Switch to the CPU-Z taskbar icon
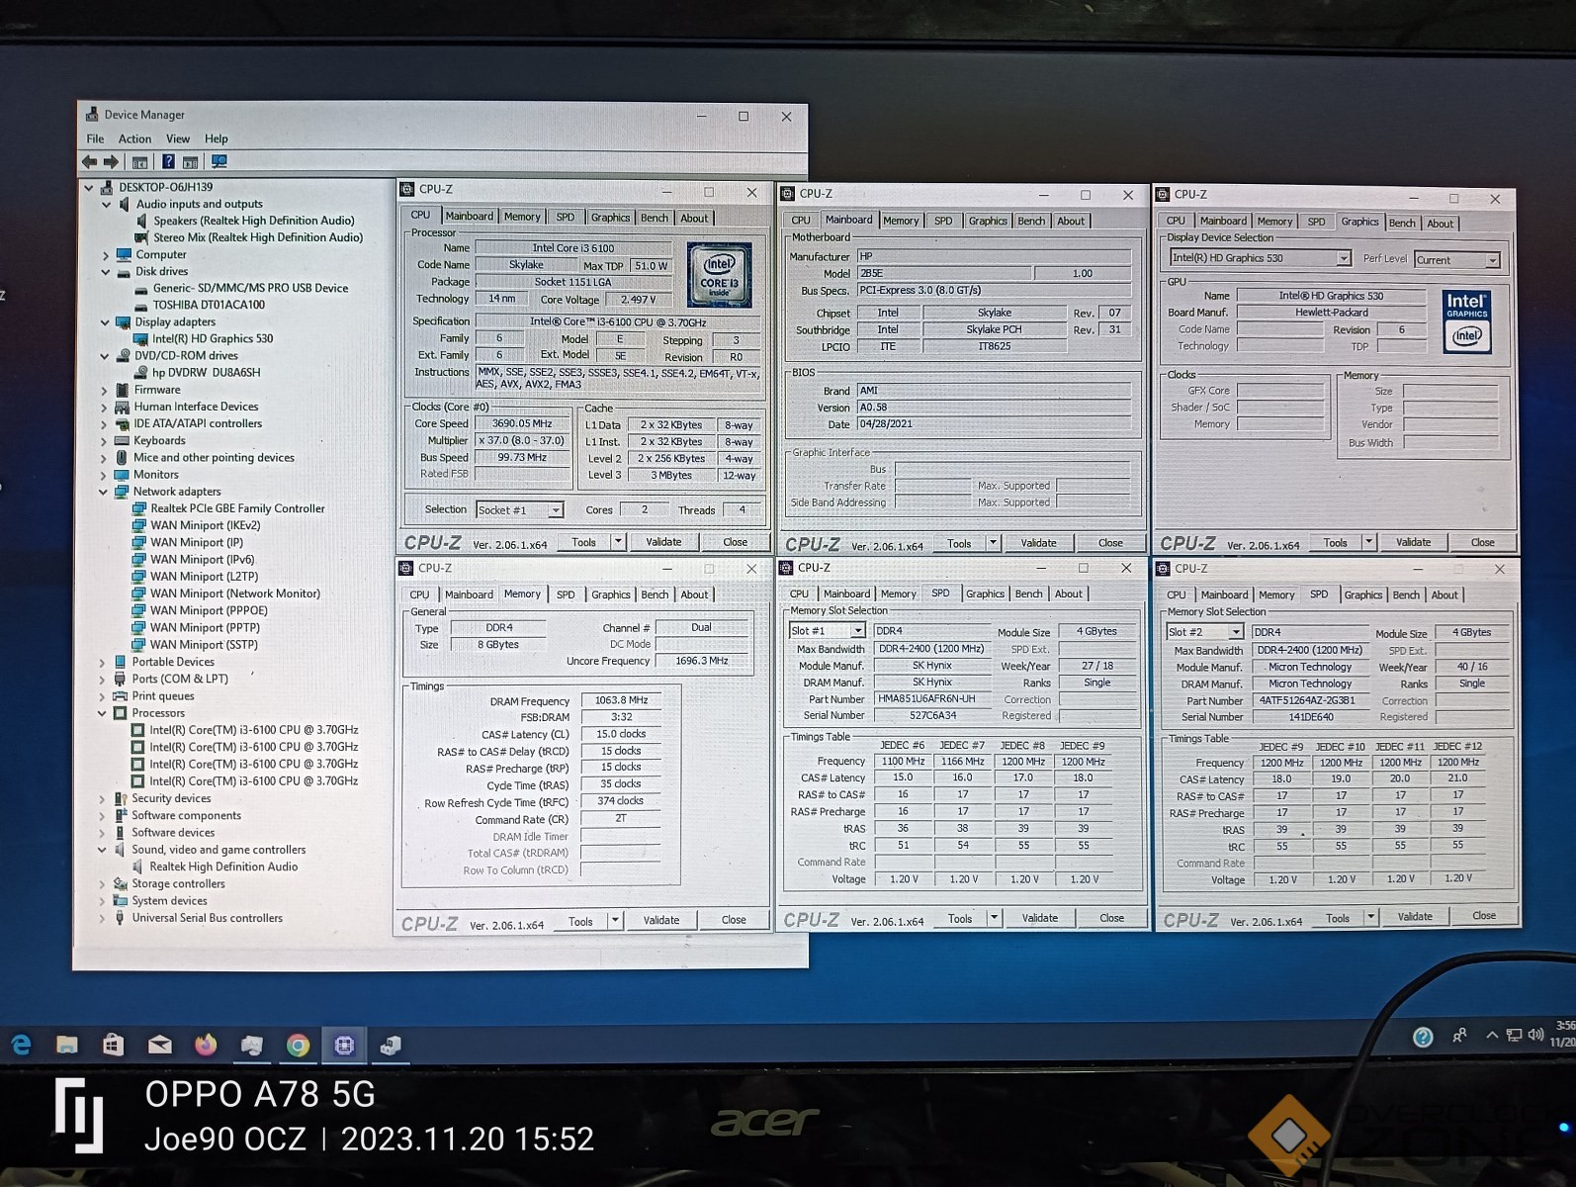This screenshot has width=1576, height=1187. (344, 1045)
